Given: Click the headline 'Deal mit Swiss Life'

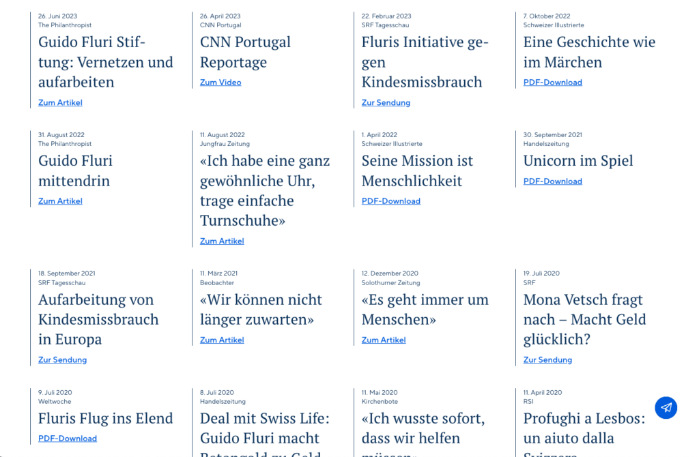Looking at the screenshot, I should pyautogui.click(x=264, y=418).
